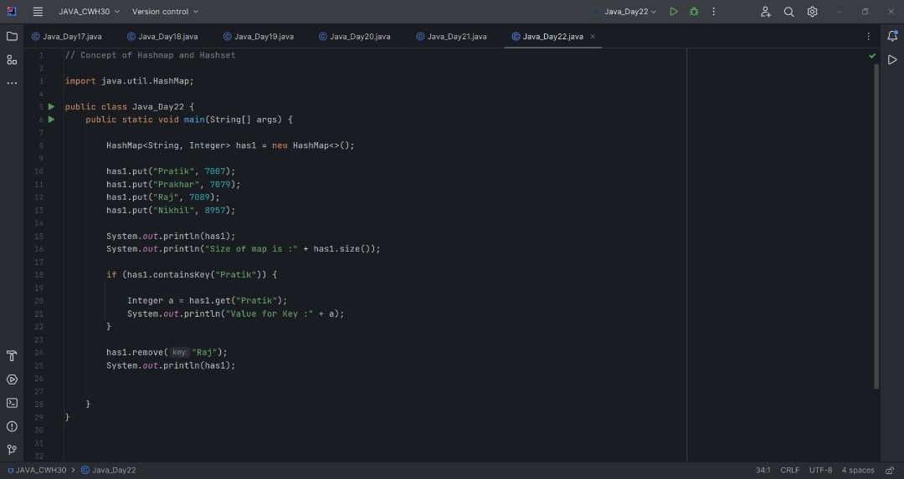Open the Terminal tool window
The image size is (904, 479).
(x=12, y=403)
